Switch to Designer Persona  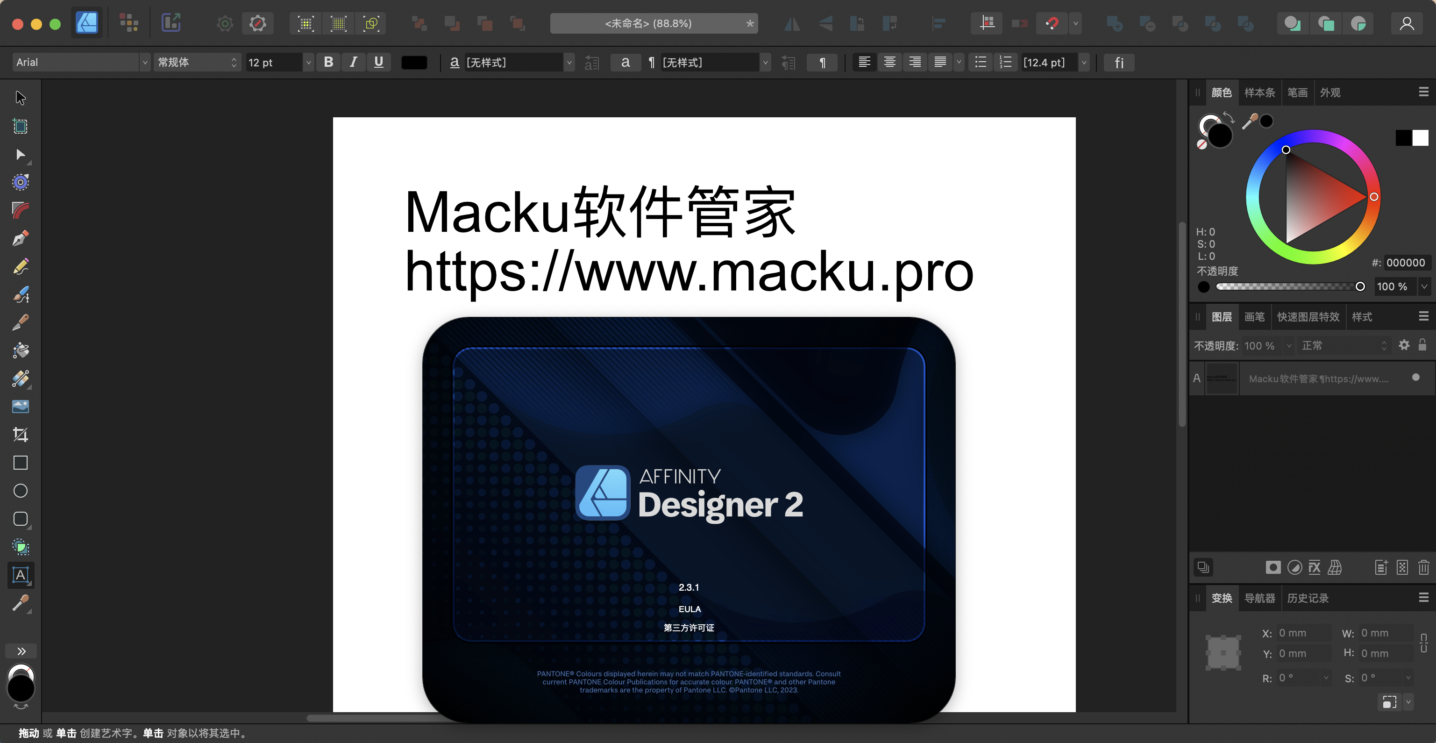click(x=87, y=23)
